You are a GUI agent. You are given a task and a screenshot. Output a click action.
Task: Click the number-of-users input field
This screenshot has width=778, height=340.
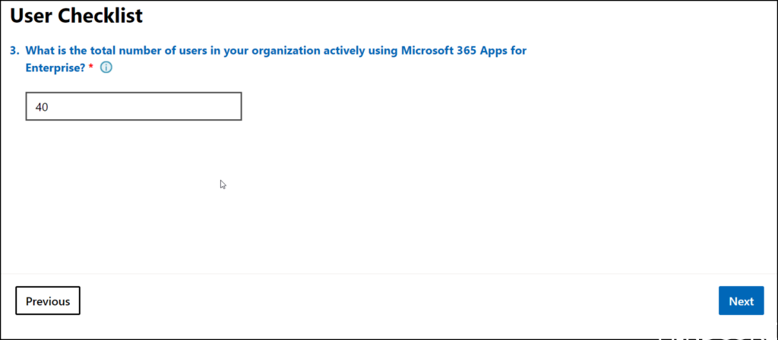134,106
